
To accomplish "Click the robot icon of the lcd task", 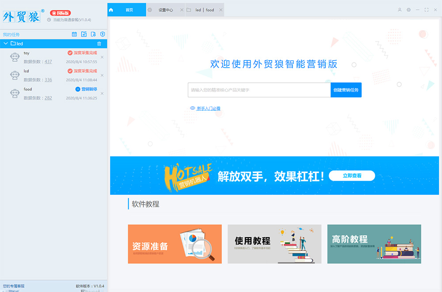I will click(x=15, y=75).
